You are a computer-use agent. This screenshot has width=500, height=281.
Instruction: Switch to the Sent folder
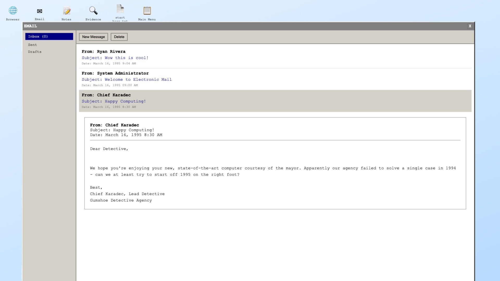click(33, 45)
